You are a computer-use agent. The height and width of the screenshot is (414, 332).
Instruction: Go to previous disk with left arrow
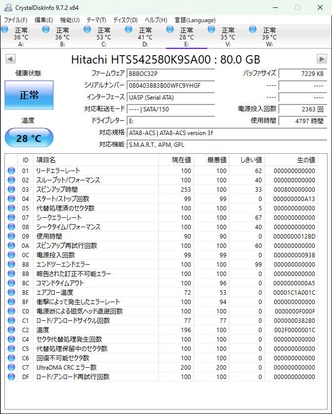10,59
